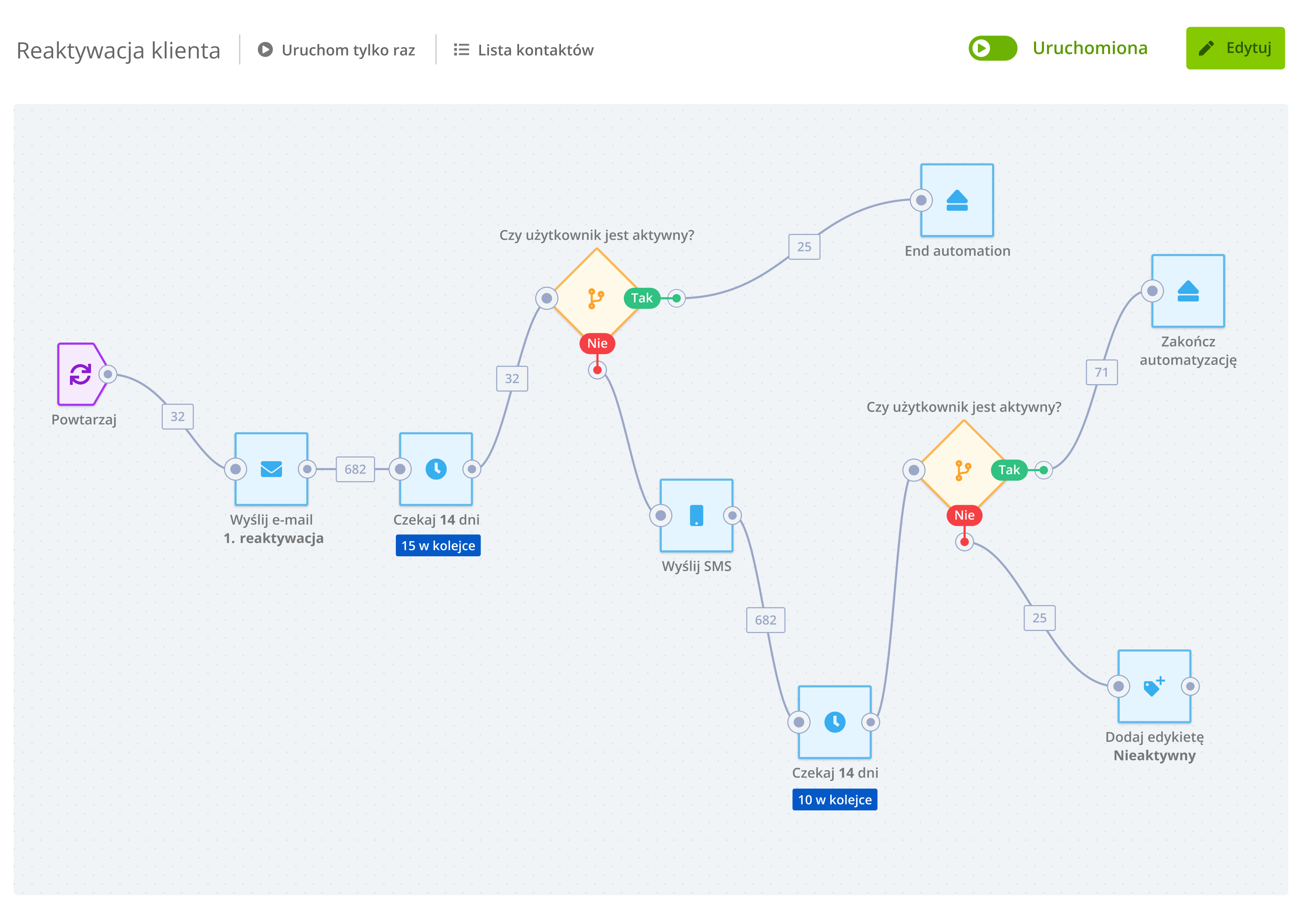Screen dimensions: 1302x908
Task: Select the first Czekaj 14 dni clock node
Action: click(x=435, y=469)
